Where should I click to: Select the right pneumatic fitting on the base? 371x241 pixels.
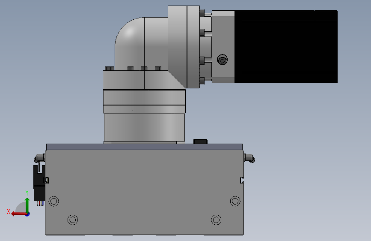tap(249, 158)
